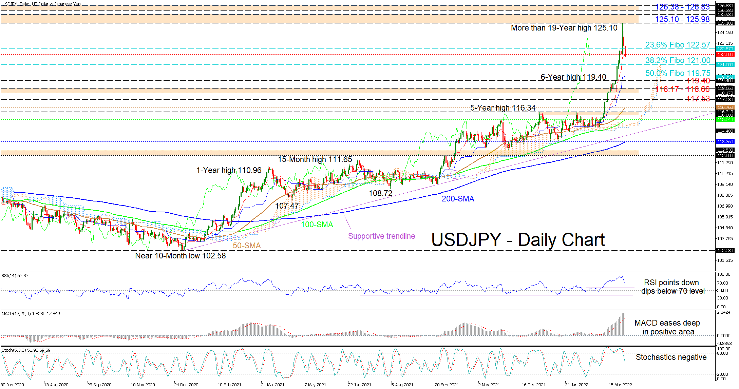Click the Supportive trendline annotation
Viewport: 739px width, 389px height.
point(381,236)
